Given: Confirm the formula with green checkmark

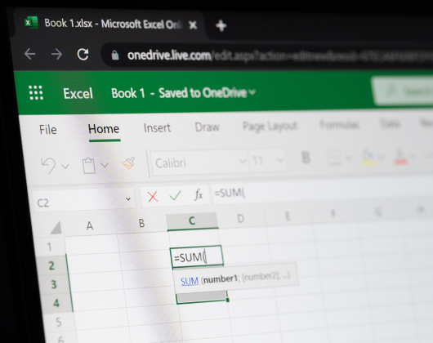Looking at the screenshot, I should coord(175,196).
